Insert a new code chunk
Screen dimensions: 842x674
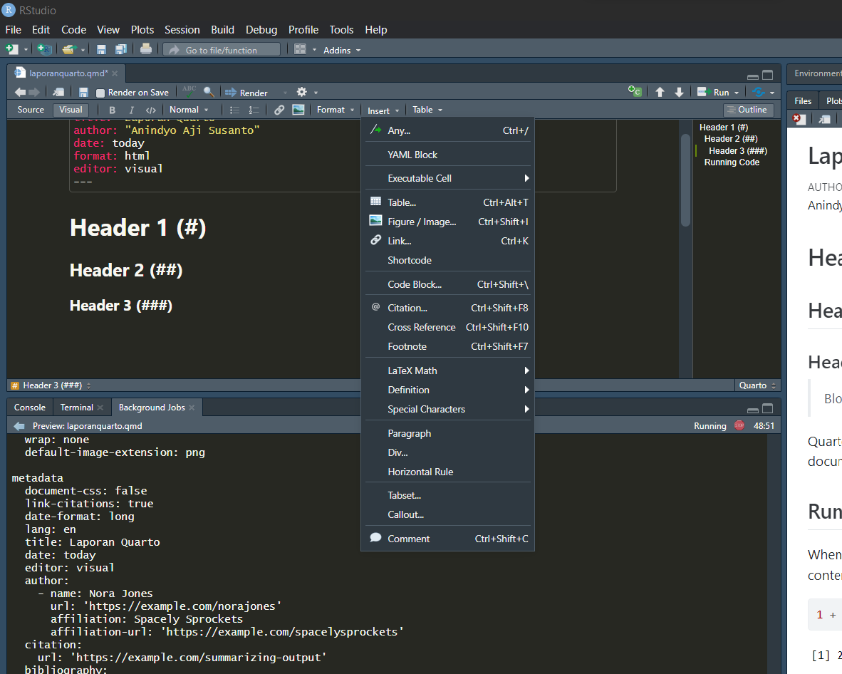click(635, 91)
